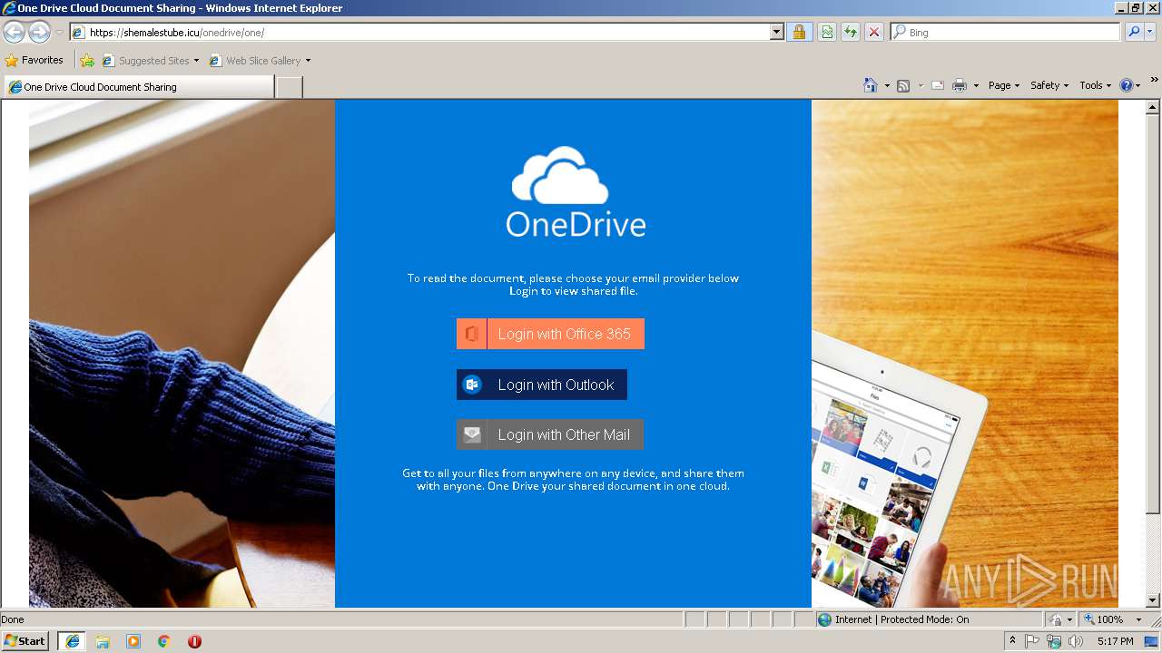Click the command bar overflow chevron

1154,82
